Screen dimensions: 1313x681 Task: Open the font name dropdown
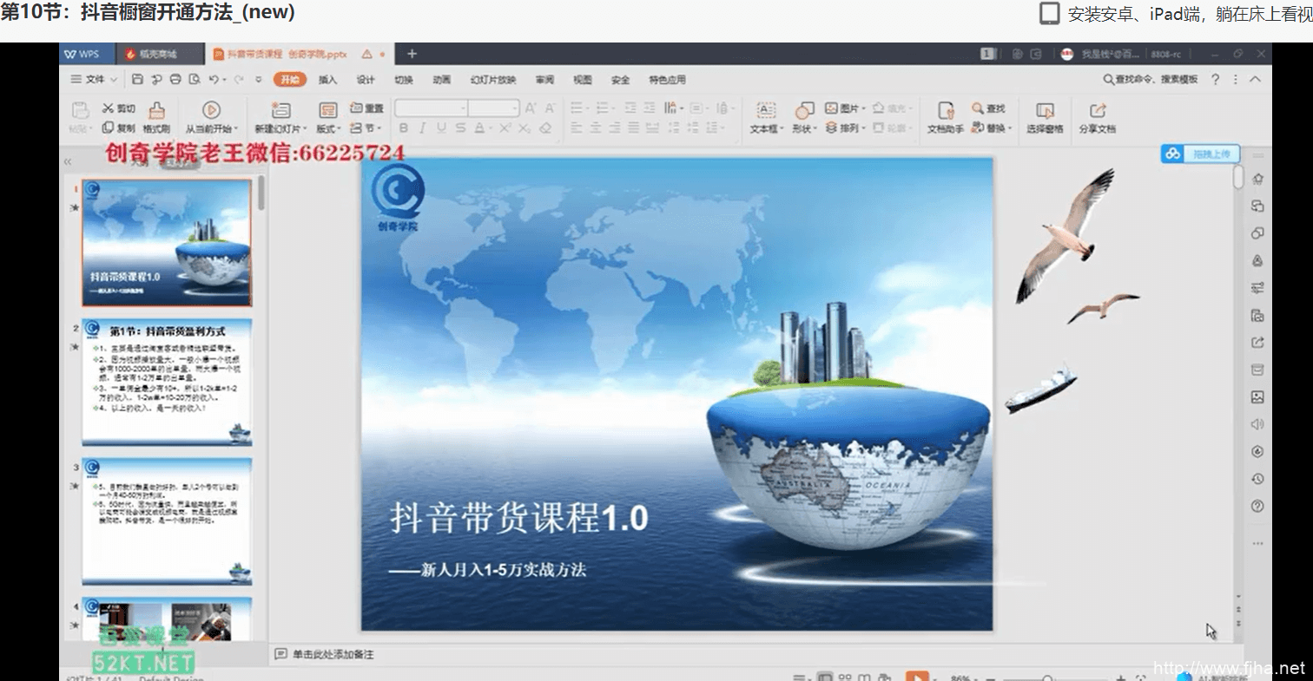(463, 108)
